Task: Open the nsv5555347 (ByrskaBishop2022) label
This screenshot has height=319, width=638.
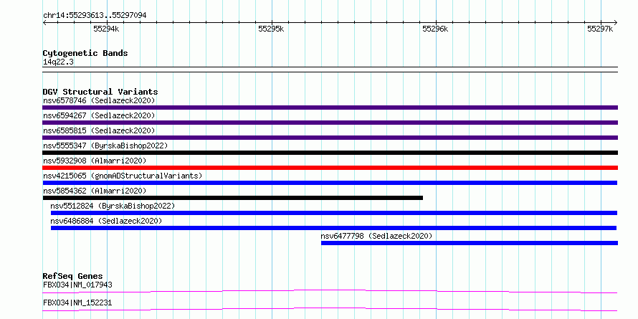Action: [105, 146]
